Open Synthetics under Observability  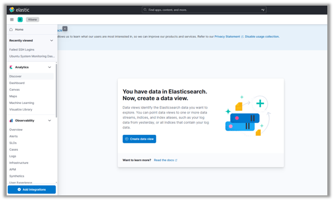[16, 176]
